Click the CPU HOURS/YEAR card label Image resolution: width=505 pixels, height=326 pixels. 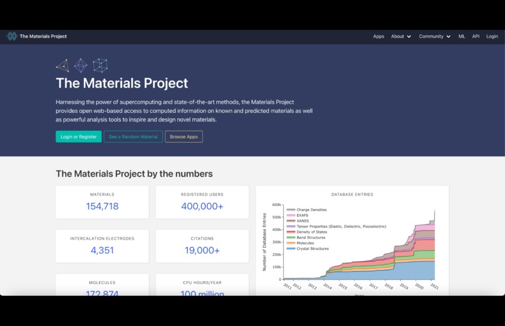pos(202,283)
